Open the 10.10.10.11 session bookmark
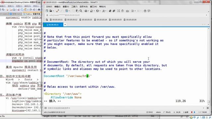This screenshot has width=212, height=119. [x=56, y=20]
